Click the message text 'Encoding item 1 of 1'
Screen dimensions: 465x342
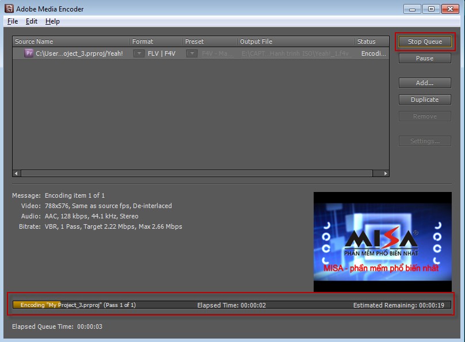pos(75,195)
